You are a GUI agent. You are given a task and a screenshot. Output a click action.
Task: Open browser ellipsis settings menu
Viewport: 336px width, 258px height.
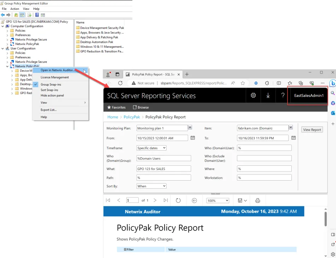(323, 83)
